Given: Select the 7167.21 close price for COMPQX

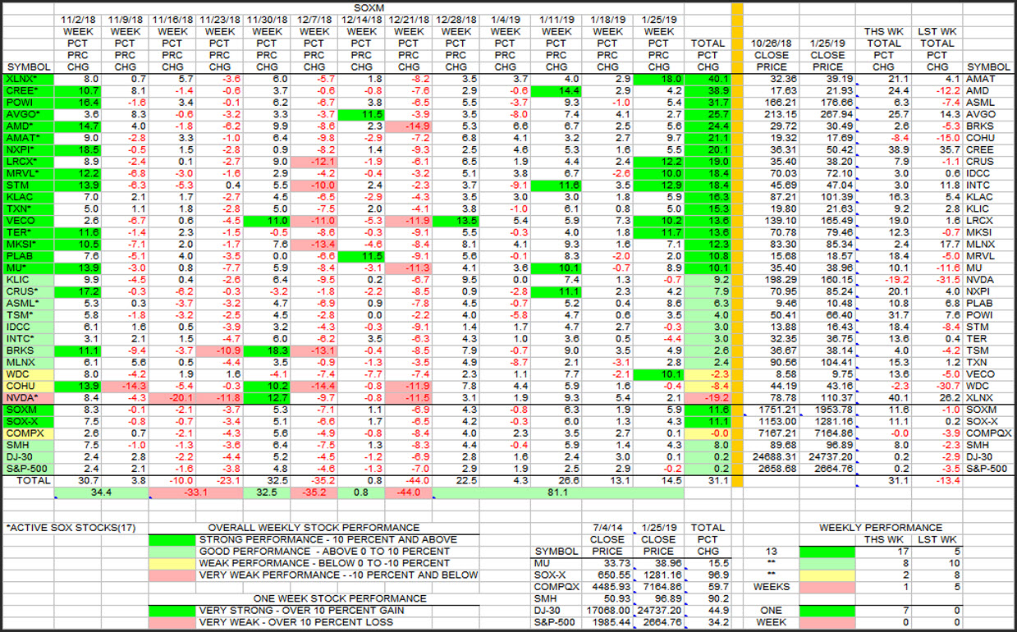Looking at the screenshot, I should coord(770,433).
